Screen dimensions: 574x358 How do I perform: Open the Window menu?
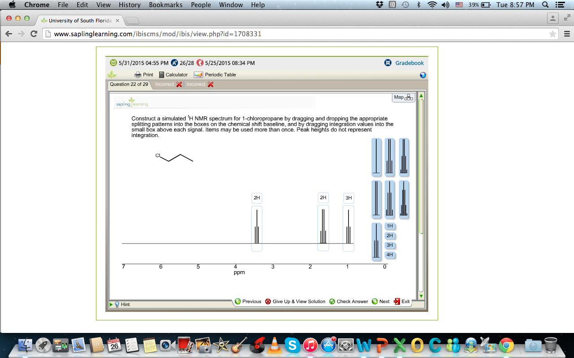coord(231,5)
